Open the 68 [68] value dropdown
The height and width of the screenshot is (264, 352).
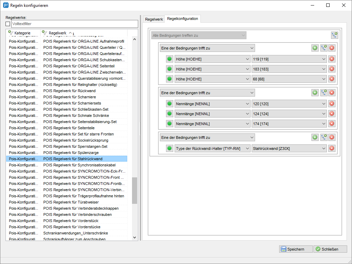click(289, 79)
